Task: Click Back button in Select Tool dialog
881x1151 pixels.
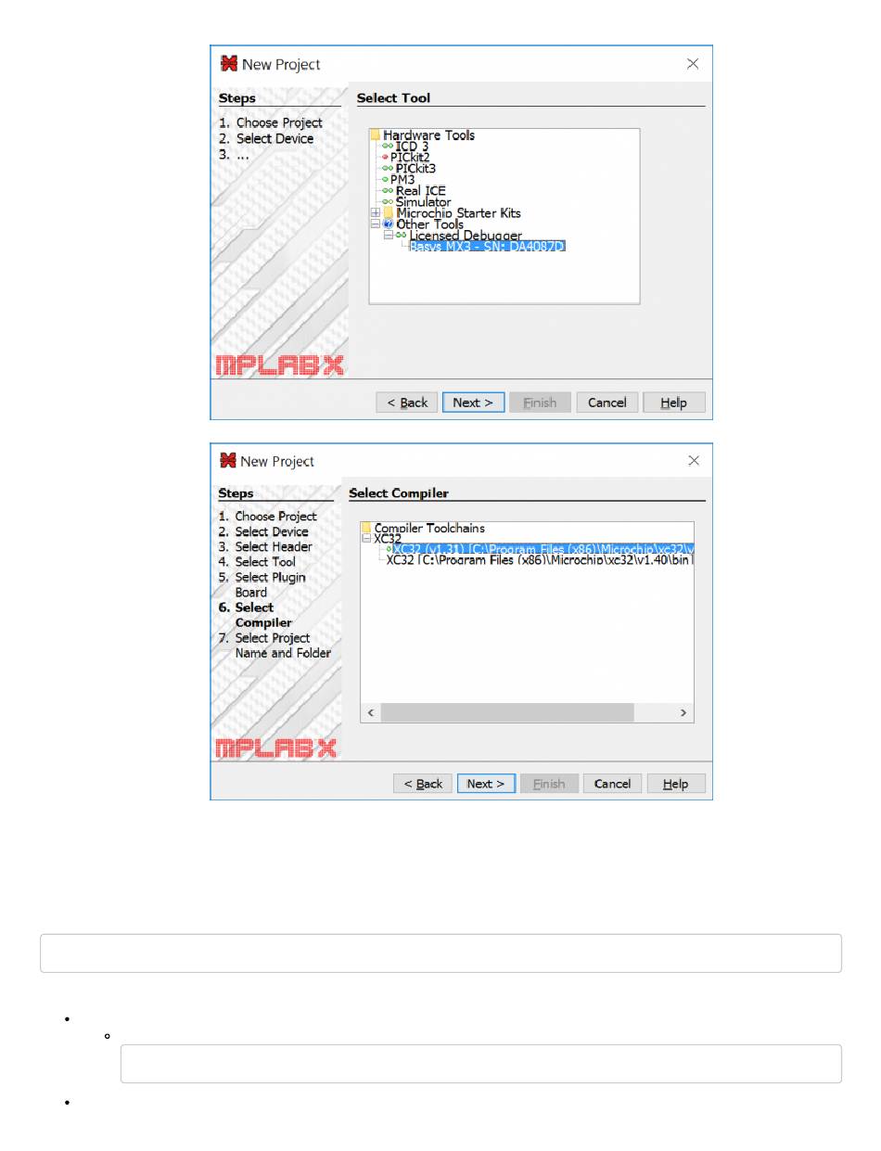Action: (x=407, y=403)
